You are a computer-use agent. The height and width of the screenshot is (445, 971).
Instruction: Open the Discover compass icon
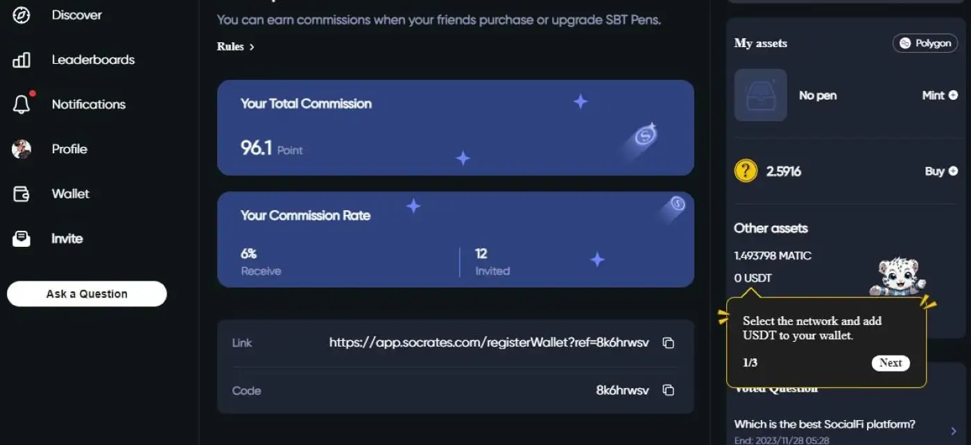point(22,15)
